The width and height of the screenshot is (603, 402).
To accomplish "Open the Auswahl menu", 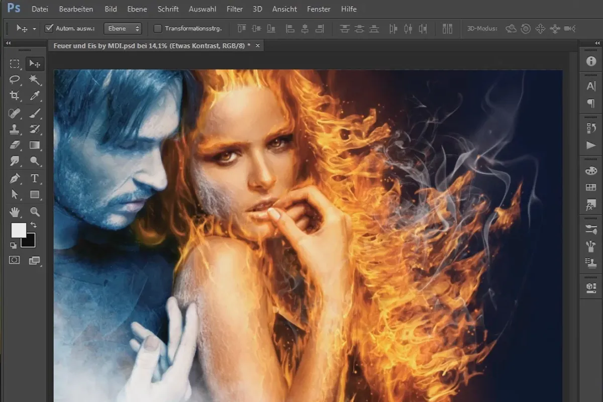I will [203, 9].
